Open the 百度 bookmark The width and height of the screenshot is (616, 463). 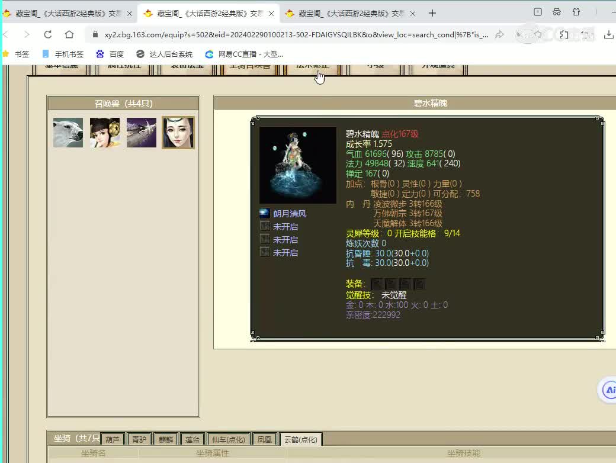tap(110, 54)
